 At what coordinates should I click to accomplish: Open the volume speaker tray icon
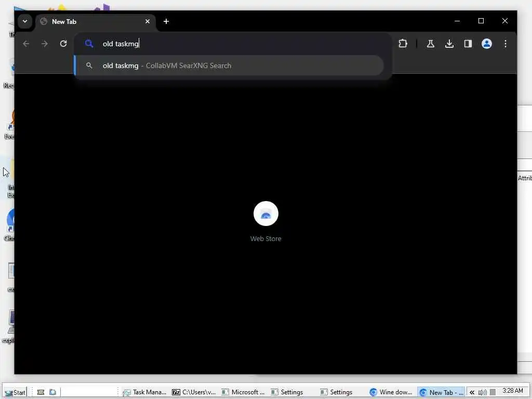coord(482,393)
